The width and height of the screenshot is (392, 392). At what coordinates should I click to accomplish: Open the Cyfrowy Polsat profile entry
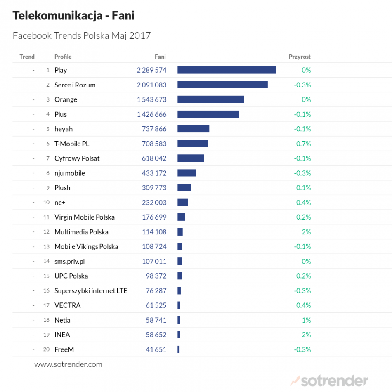pyautogui.click(x=77, y=158)
